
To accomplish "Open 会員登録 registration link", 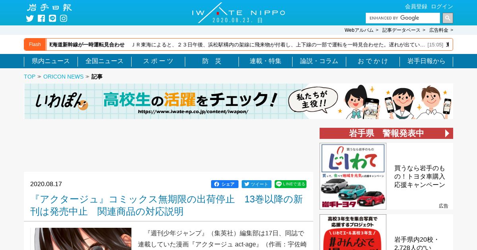I will click(416, 6).
